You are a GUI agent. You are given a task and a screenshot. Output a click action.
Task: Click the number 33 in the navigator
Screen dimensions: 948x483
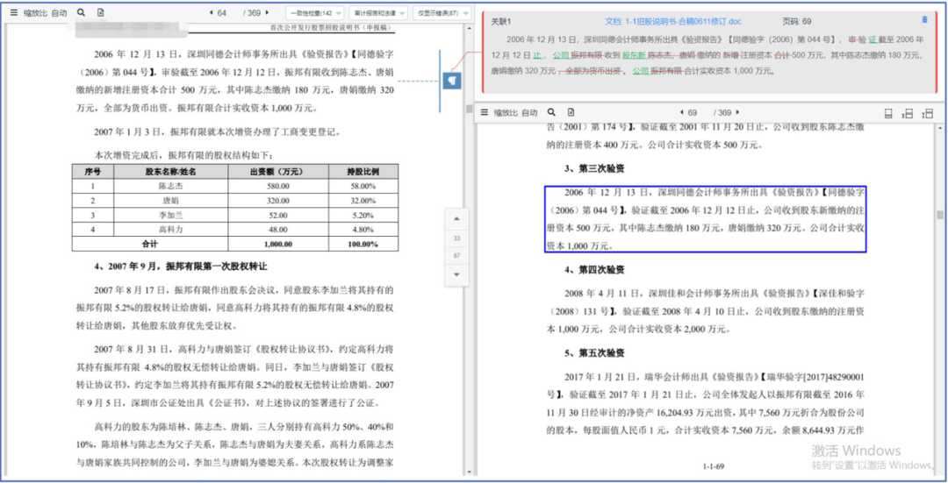click(x=456, y=238)
